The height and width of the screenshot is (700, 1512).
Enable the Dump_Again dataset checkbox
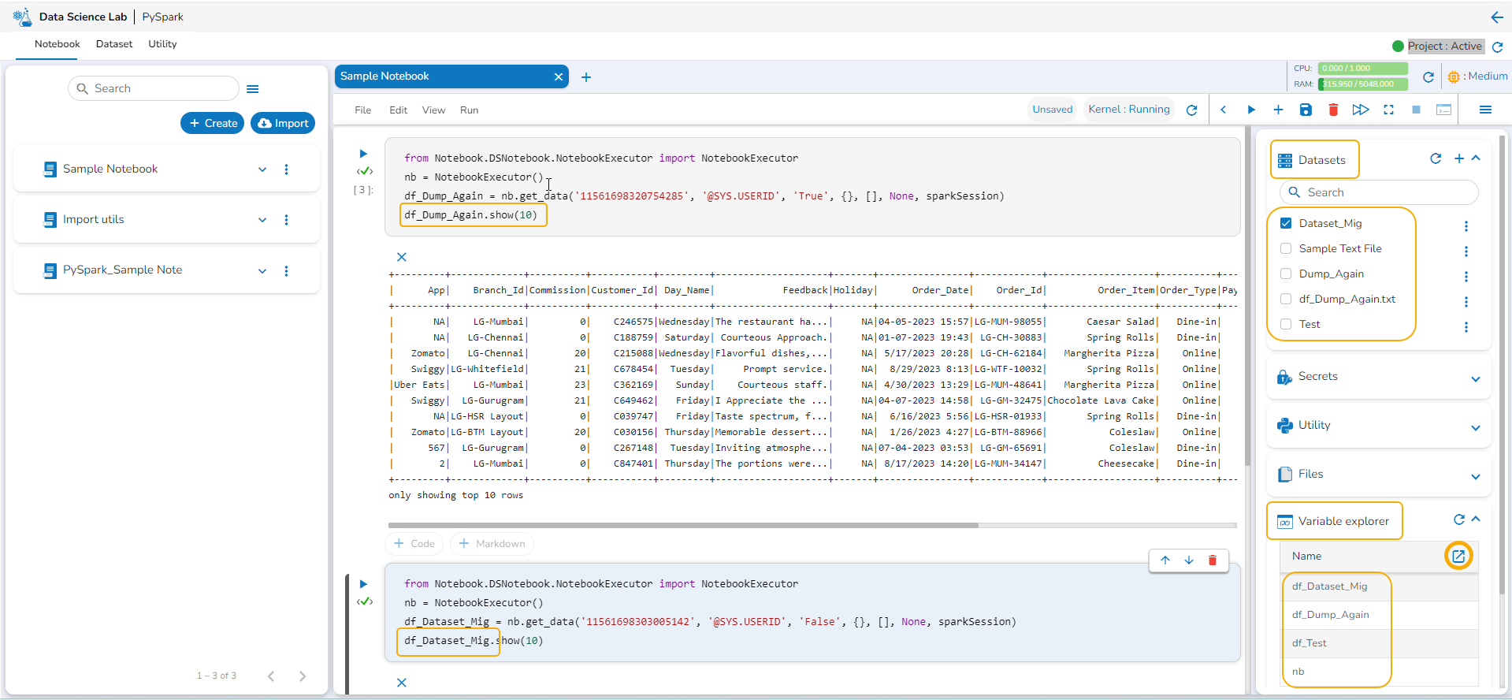pos(1286,274)
